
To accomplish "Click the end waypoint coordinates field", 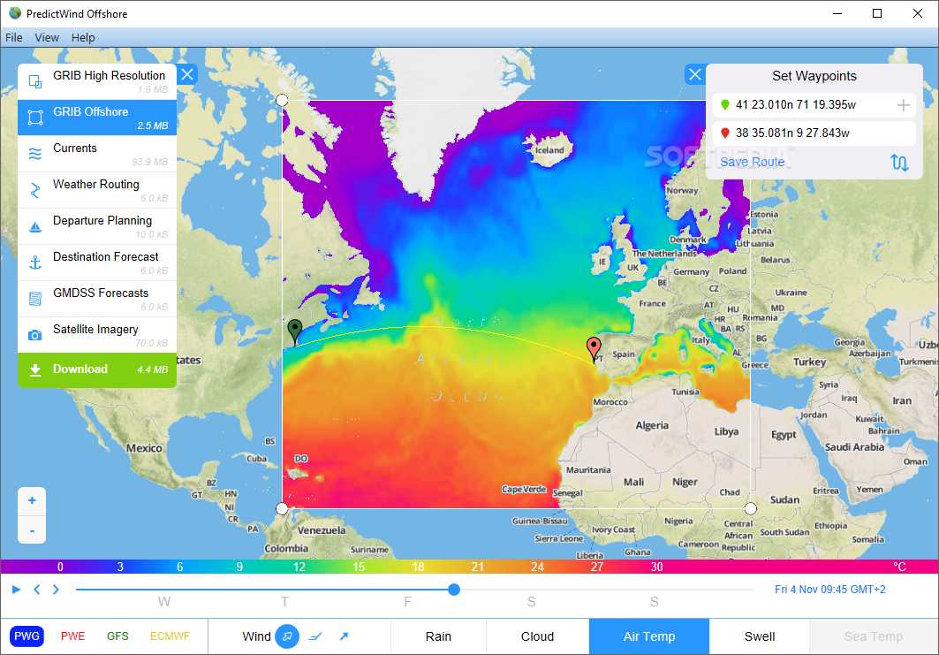I will click(814, 133).
